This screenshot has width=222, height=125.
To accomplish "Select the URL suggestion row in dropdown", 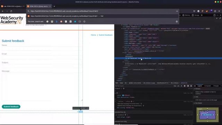I will click(x=103, y=16).
